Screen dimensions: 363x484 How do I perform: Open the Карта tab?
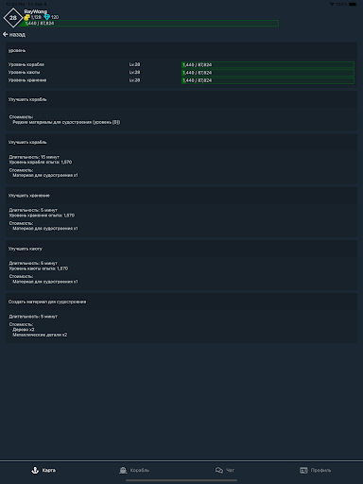[43, 470]
